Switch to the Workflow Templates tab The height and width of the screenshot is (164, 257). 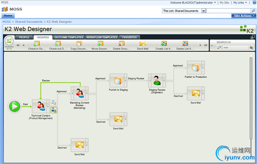coord(102,37)
